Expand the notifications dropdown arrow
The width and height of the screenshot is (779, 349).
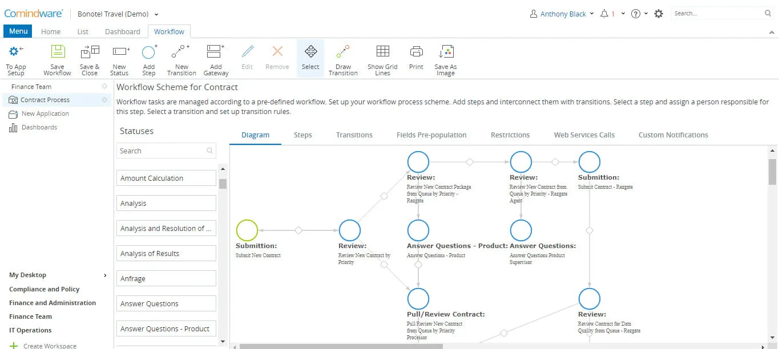[x=623, y=14]
